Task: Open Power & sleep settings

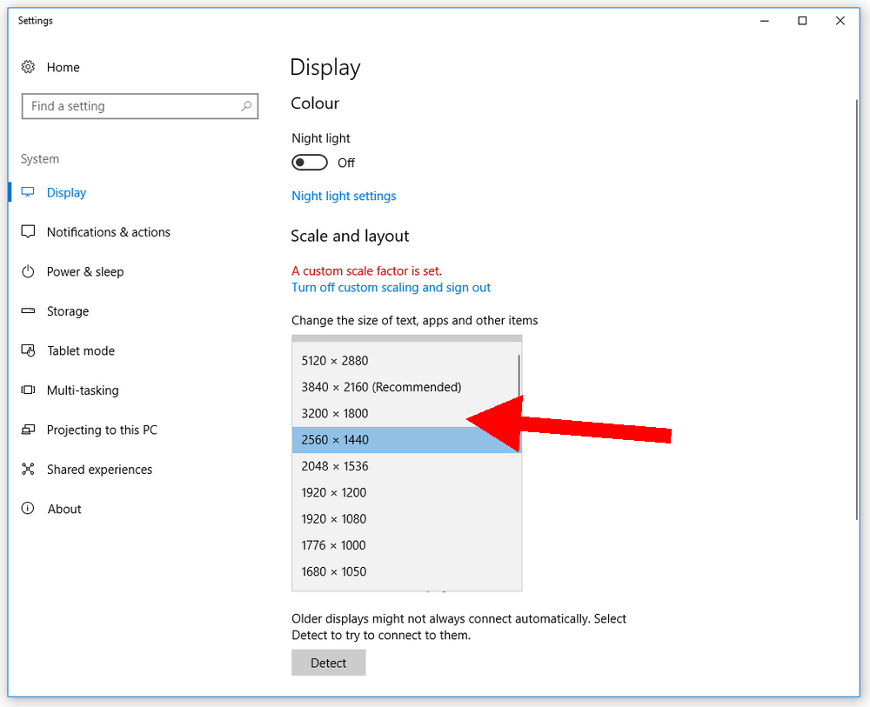Action: [x=85, y=271]
